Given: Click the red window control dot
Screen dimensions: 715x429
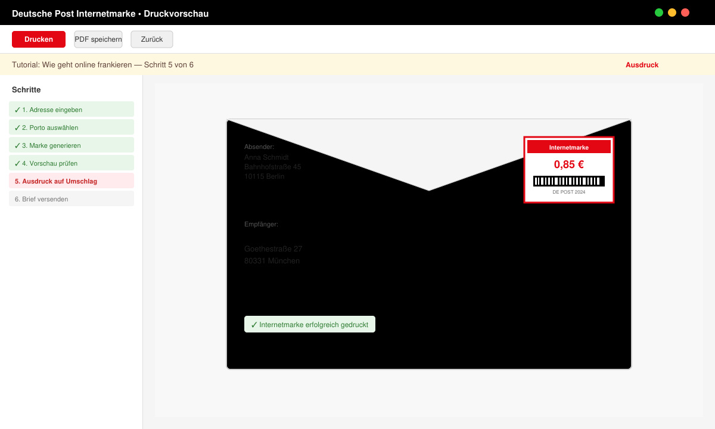Looking at the screenshot, I should [x=685, y=13].
